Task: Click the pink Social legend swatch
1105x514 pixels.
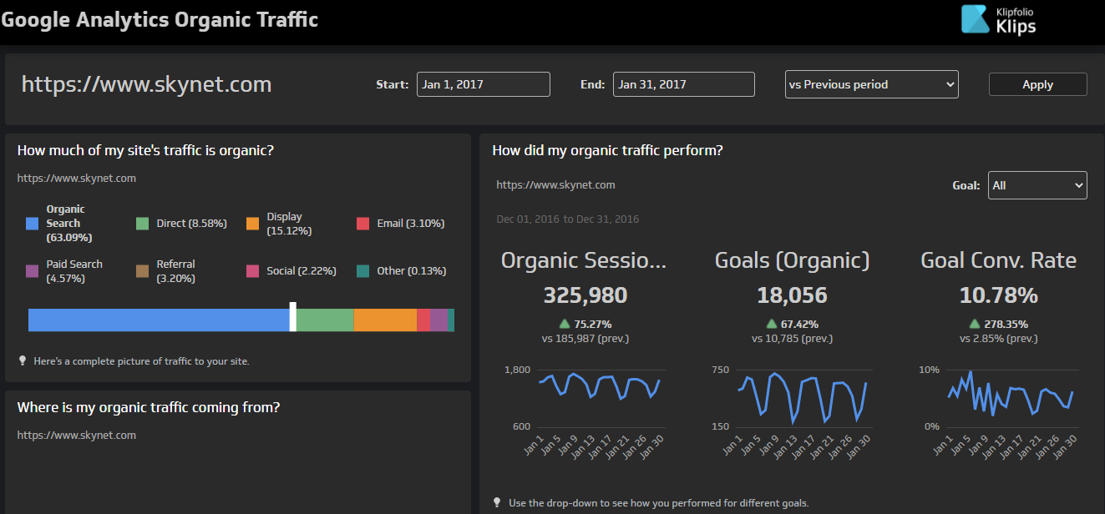Action: coord(253,271)
